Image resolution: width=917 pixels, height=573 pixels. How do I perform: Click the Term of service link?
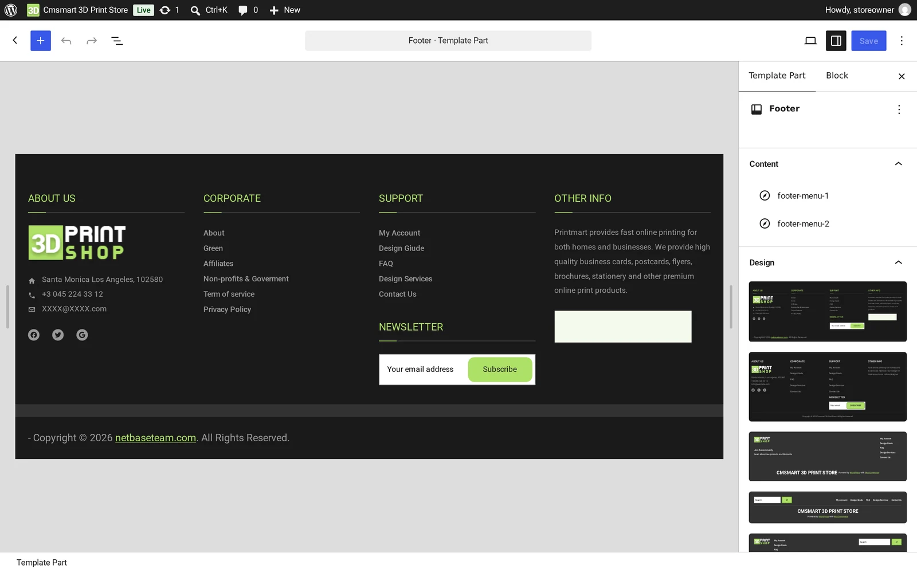click(x=229, y=294)
